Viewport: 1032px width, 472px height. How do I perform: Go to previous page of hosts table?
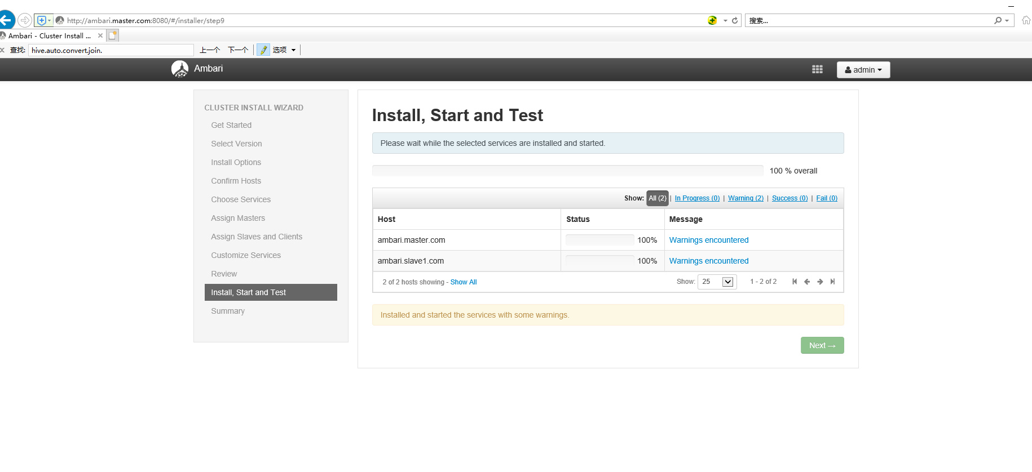(807, 282)
